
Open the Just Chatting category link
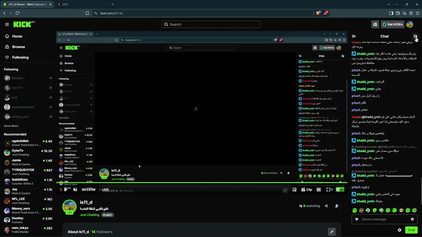[x=89, y=215]
